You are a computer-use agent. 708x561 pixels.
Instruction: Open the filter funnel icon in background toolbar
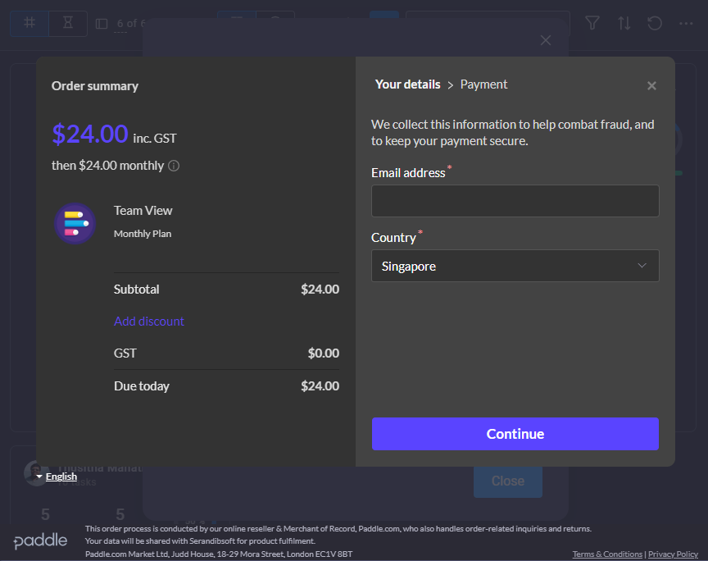pyautogui.click(x=592, y=23)
